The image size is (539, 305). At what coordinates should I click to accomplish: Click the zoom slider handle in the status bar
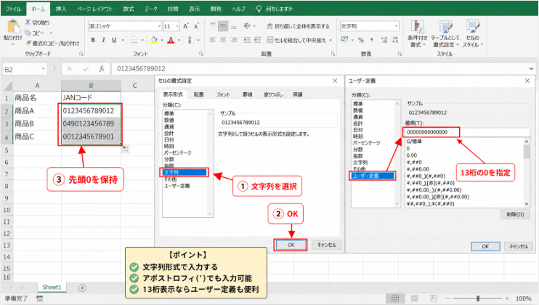click(x=478, y=298)
